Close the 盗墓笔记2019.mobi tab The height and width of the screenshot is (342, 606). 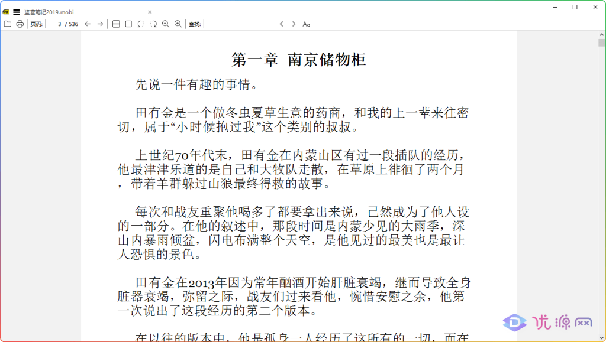point(150,12)
